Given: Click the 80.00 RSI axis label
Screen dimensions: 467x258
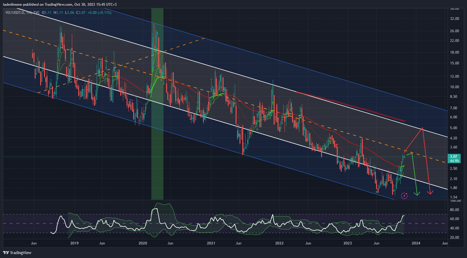Looking at the screenshot, I should click(454, 210).
